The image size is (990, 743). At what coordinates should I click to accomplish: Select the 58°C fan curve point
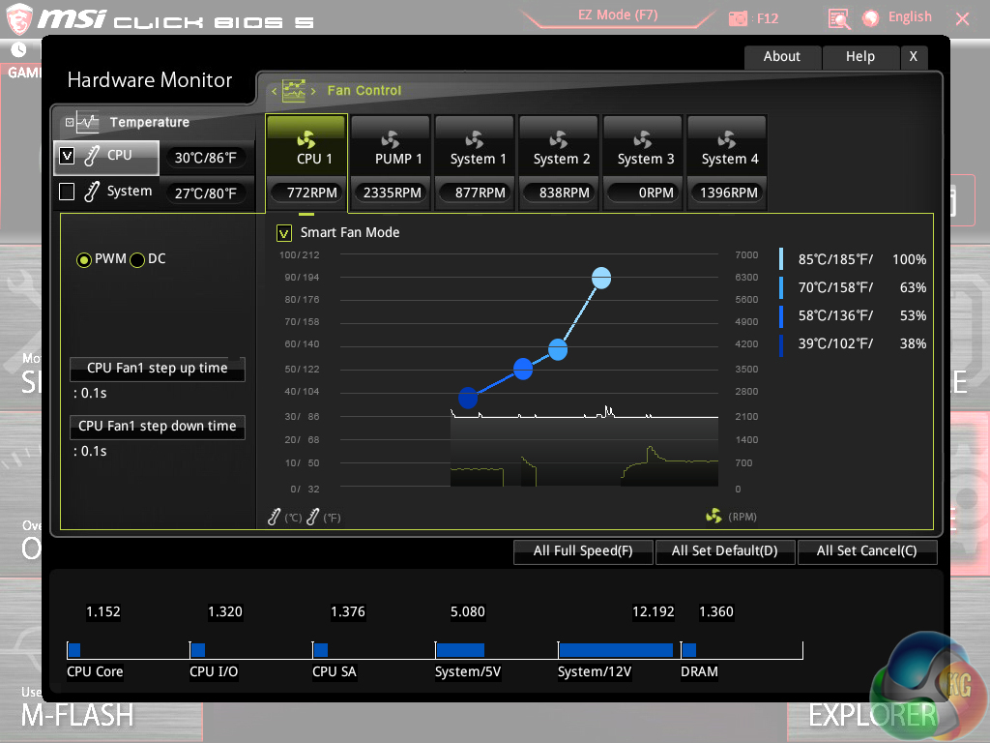[x=523, y=369]
